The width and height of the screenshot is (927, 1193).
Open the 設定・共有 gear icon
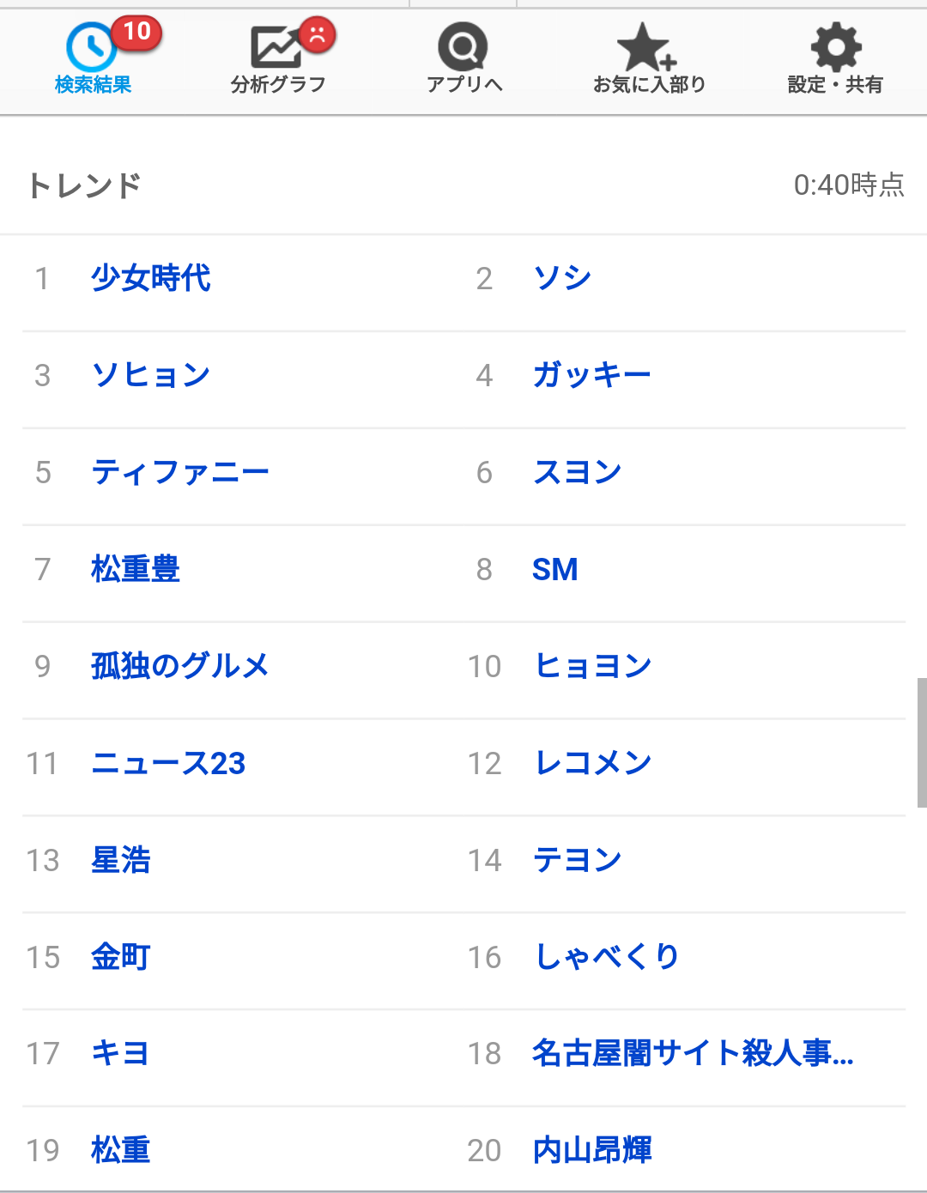tap(835, 47)
